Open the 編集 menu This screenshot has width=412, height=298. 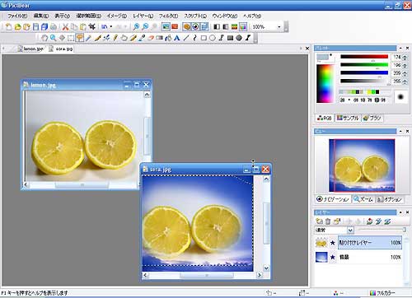(x=41, y=16)
